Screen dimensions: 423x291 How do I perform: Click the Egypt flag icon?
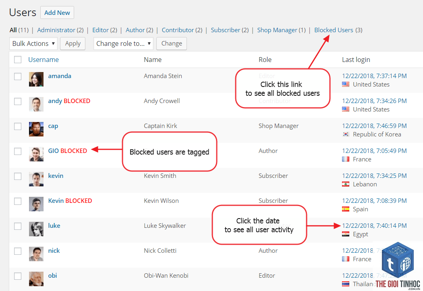[346, 234]
